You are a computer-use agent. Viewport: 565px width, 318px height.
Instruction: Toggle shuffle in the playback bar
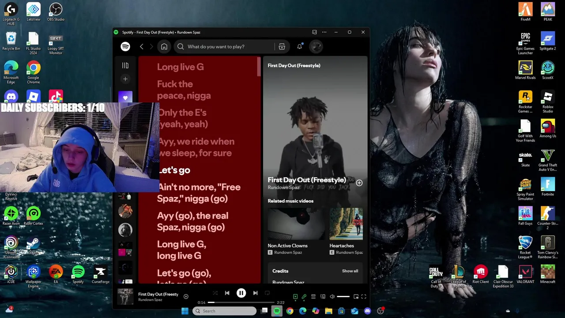coord(215,293)
